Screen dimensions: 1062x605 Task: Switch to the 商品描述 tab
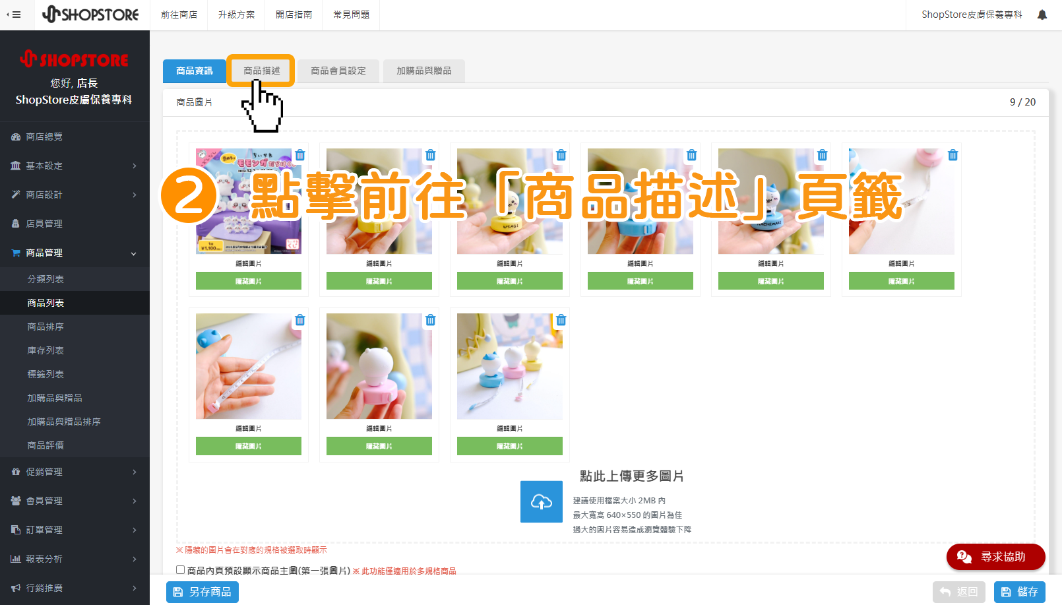click(x=261, y=71)
